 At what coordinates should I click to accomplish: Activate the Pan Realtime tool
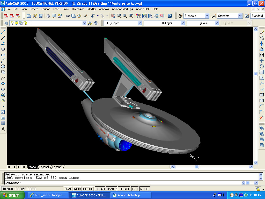pos(113,16)
